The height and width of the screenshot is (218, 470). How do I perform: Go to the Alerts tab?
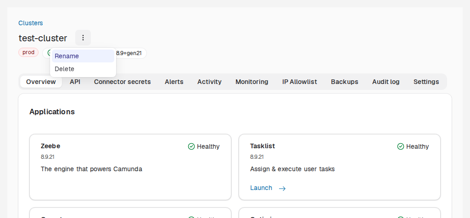point(174,82)
